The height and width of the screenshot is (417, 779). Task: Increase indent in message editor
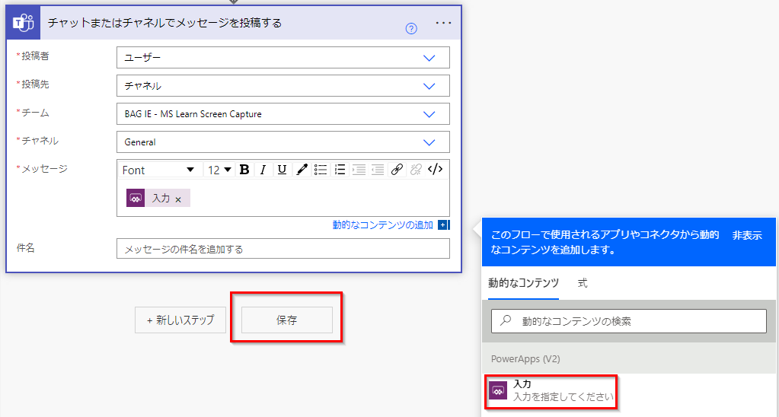pyautogui.click(x=359, y=170)
